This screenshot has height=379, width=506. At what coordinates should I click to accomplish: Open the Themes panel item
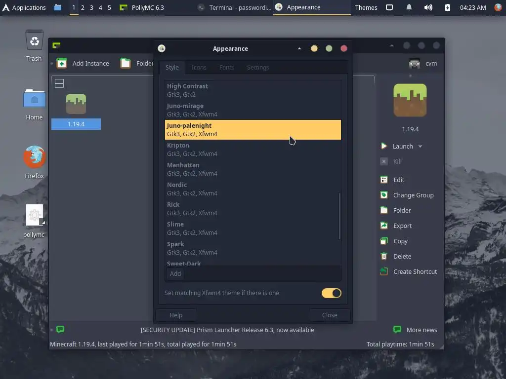[366, 7]
